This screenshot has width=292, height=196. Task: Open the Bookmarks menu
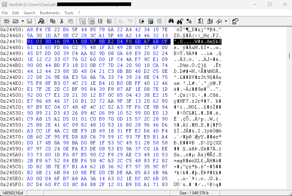point(50,13)
